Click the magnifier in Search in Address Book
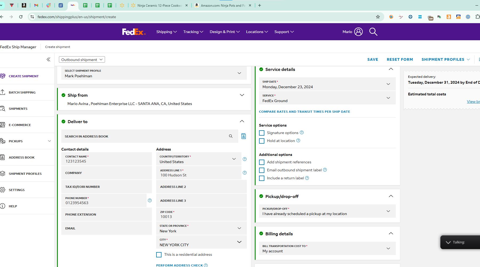This screenshot has height=267, width=480. pos(231,136)
